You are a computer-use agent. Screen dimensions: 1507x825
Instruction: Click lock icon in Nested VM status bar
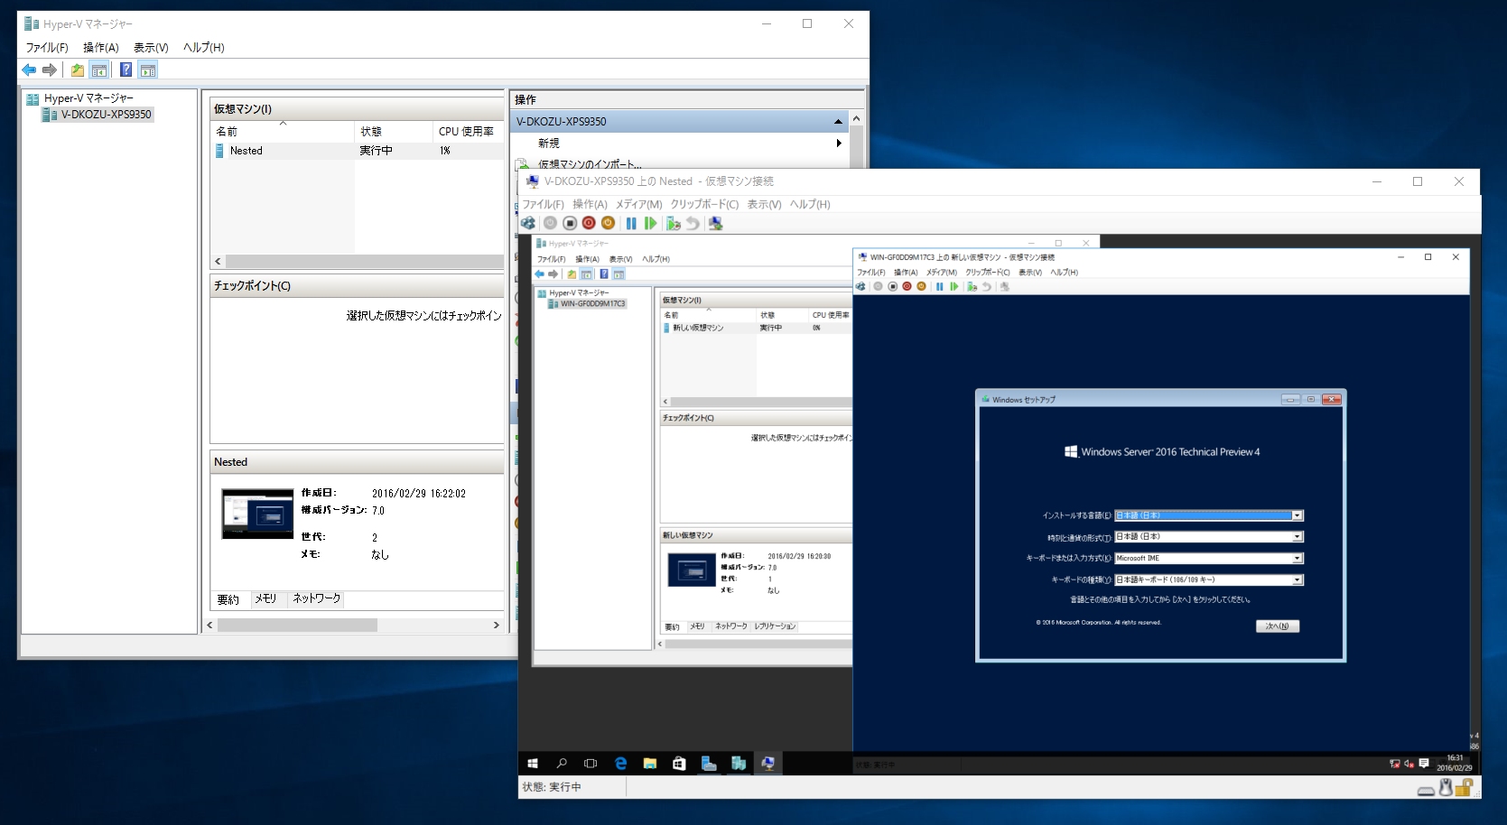(1465, 788)
